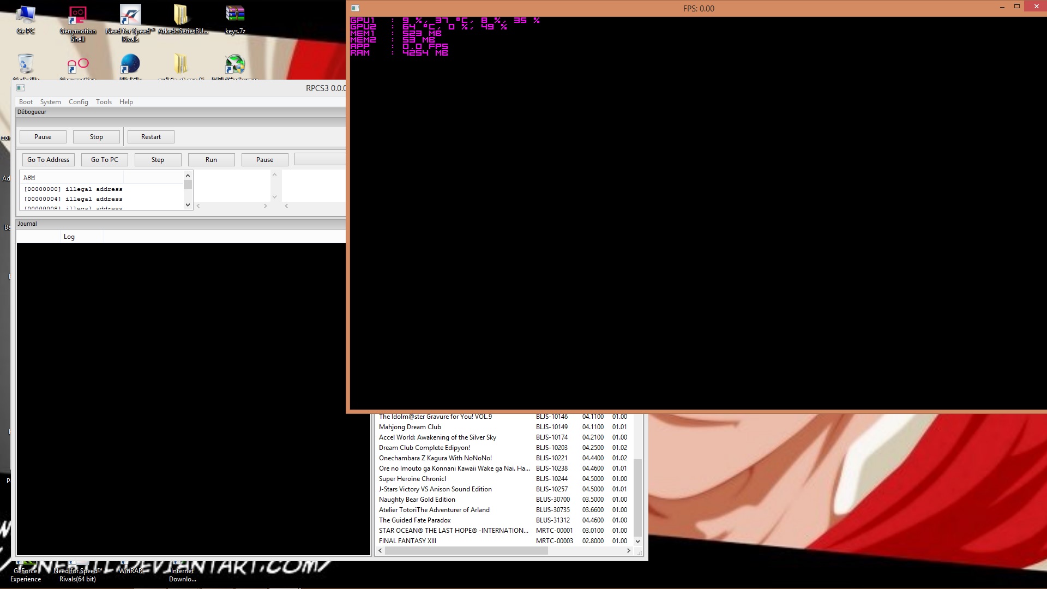The width and height of the screenshot is (1047, 589).
Task: Open the Config menu in RPCS3
Action: click(78, 102)
